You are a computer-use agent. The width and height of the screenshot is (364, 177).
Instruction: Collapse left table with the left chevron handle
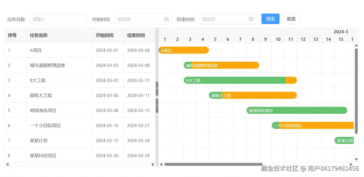point(157,88)
